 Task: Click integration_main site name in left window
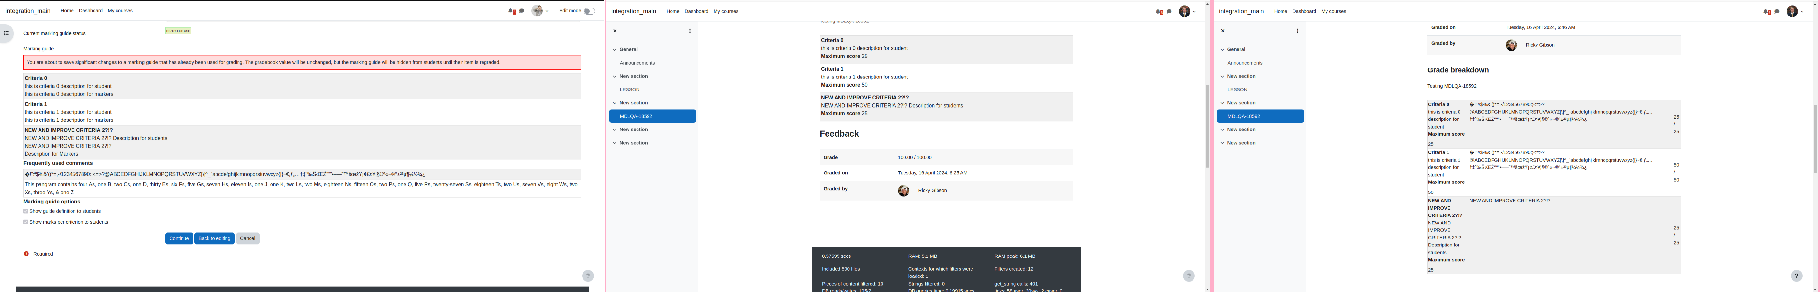point(28,11)
